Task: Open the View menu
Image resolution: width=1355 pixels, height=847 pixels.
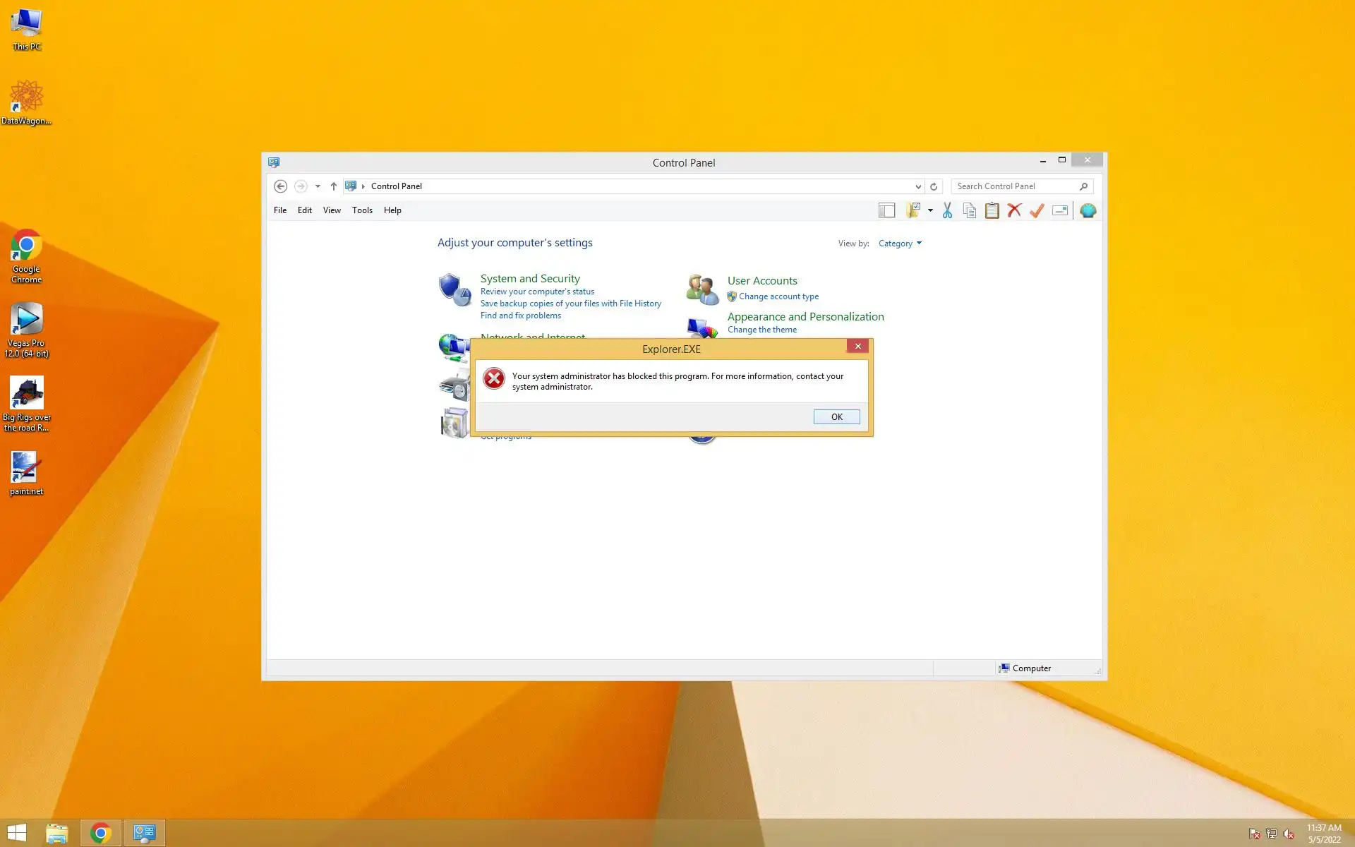Action: point(332,210)
